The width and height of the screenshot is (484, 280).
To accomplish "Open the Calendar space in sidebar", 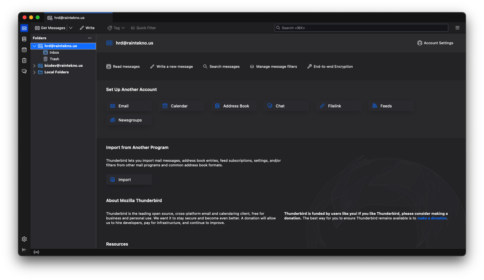I will (x=24, y=50).
